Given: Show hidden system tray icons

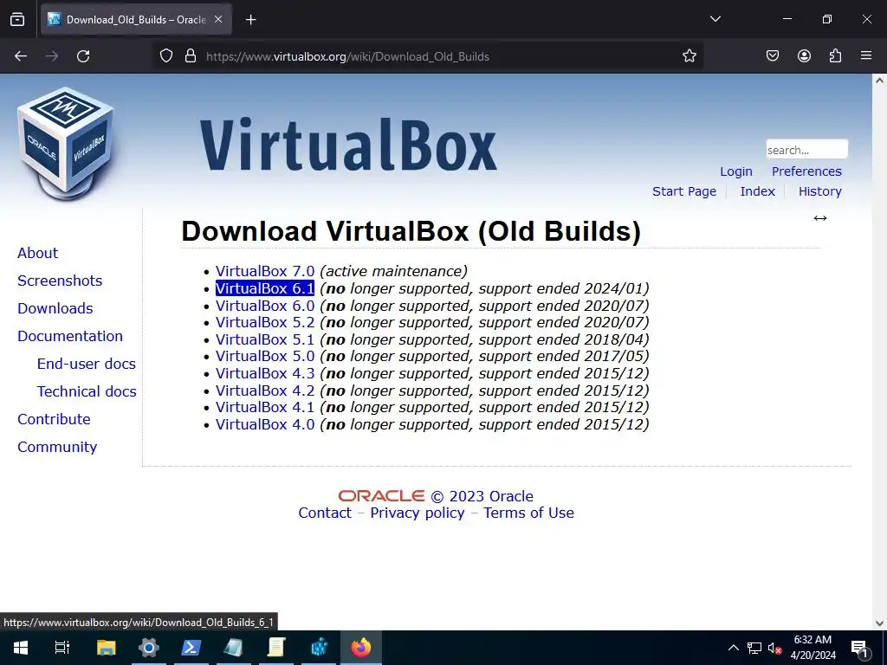Looking at the screenshot, I should 733,648.
